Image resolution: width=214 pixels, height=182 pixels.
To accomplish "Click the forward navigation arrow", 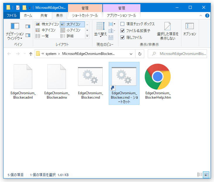I will click(18, 54).
